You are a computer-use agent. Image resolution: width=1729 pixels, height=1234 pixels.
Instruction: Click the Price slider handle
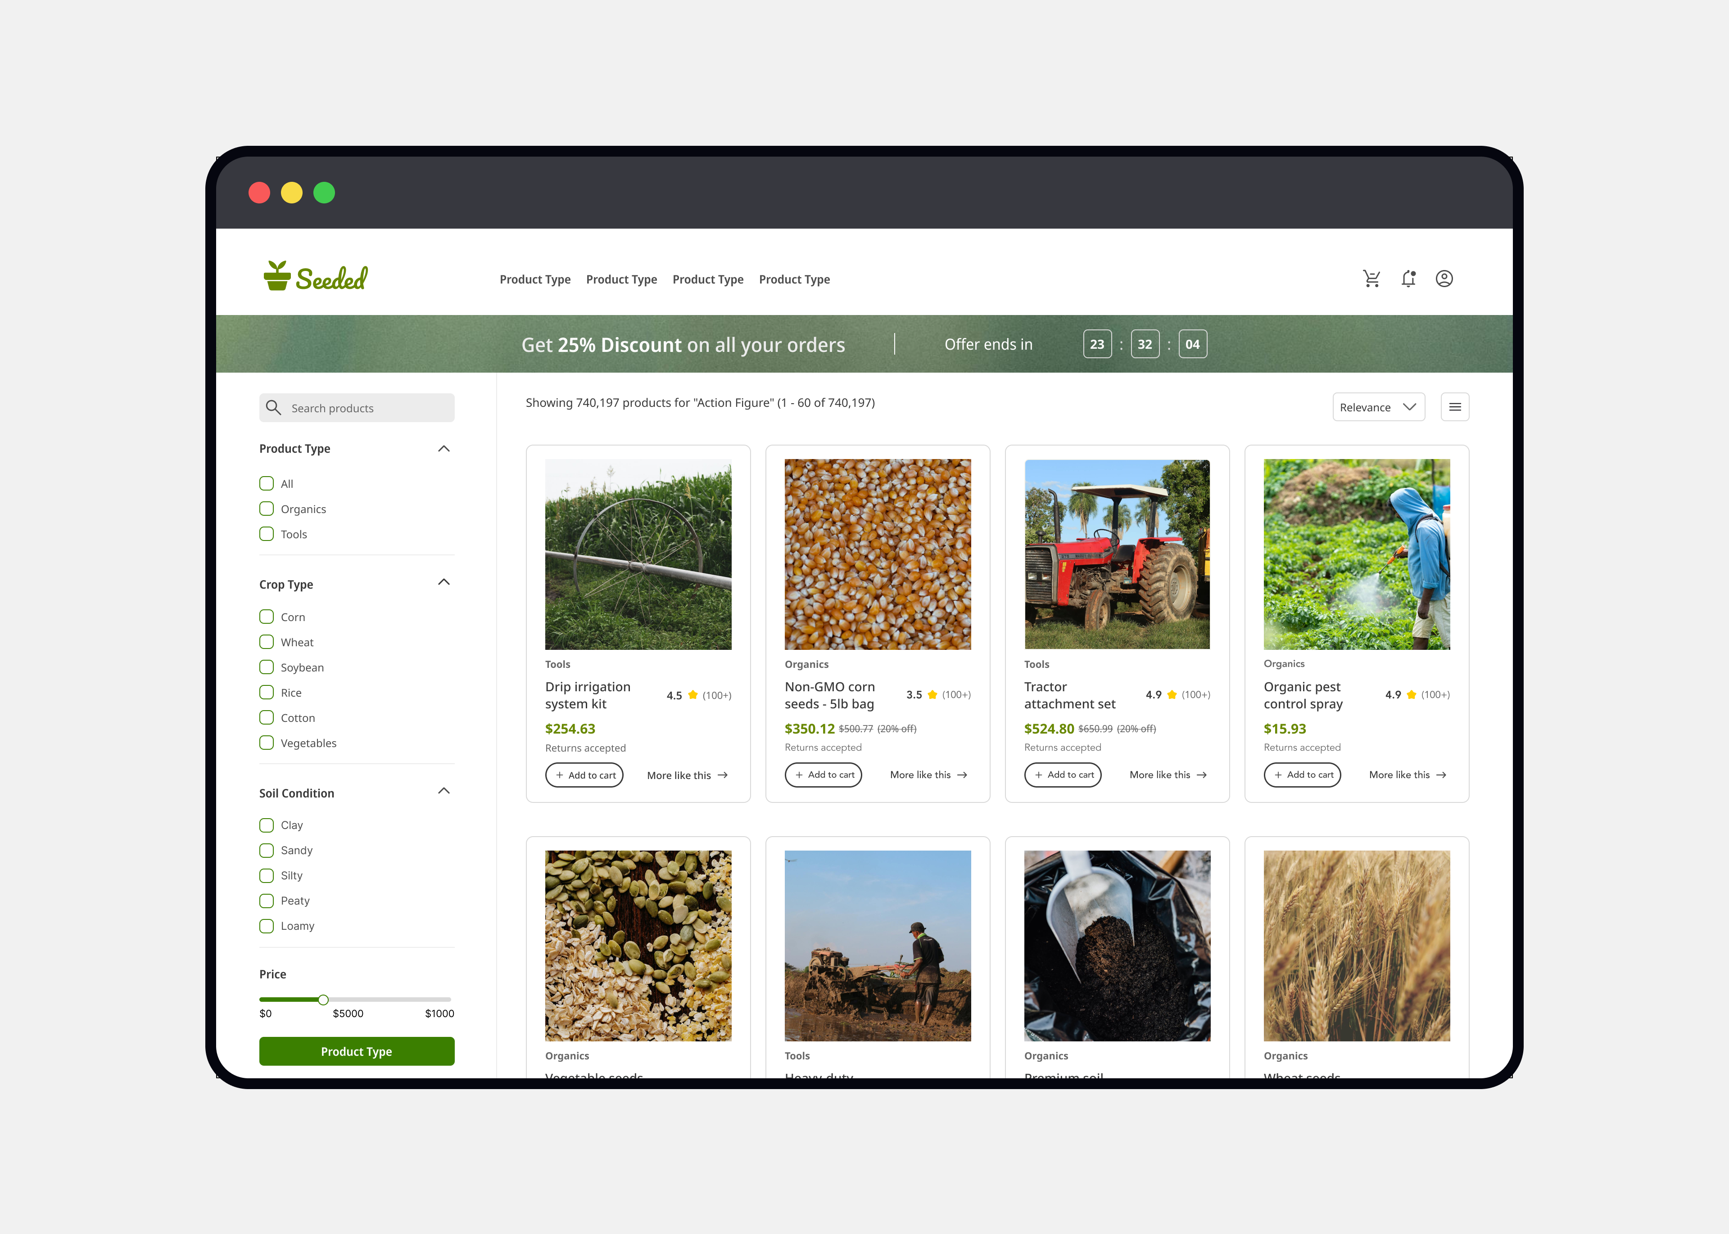323,999
